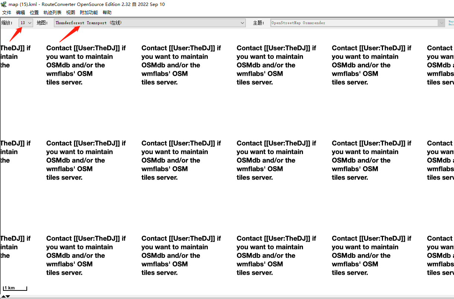
Task: Open the 轨迹列表 menu
Action: [x=52, y=13]
